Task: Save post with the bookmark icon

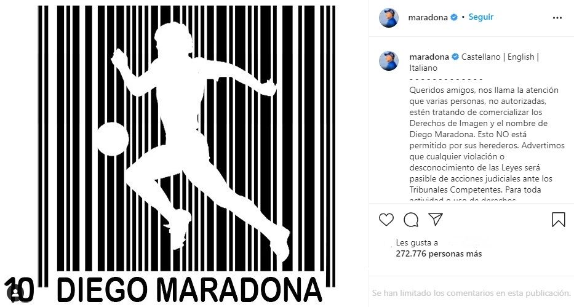Action: click(558, 220)
